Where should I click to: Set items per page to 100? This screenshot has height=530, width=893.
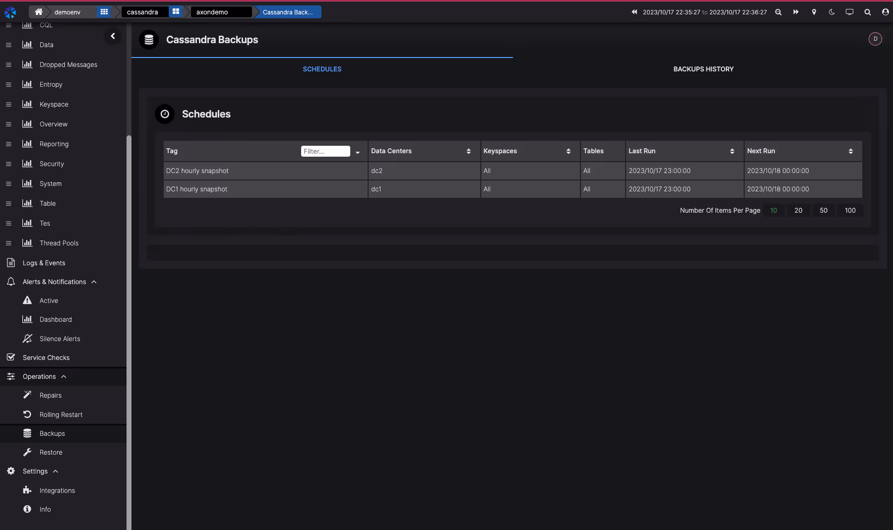850,210
